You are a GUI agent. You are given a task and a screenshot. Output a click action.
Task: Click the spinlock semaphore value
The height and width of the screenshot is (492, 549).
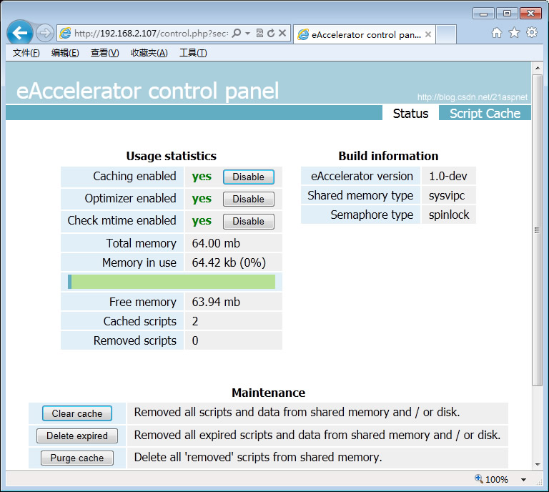[449, 215]
